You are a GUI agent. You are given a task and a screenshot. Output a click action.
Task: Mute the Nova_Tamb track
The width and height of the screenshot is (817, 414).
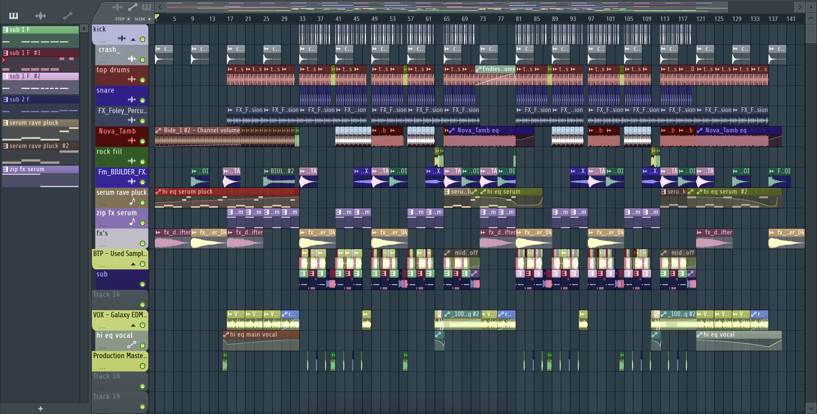click(x=143, y=141)
